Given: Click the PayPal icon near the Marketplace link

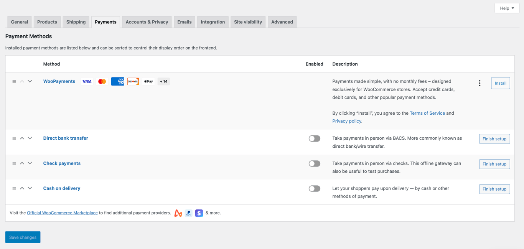Looking at the screenshot, I should coord(188,213).
